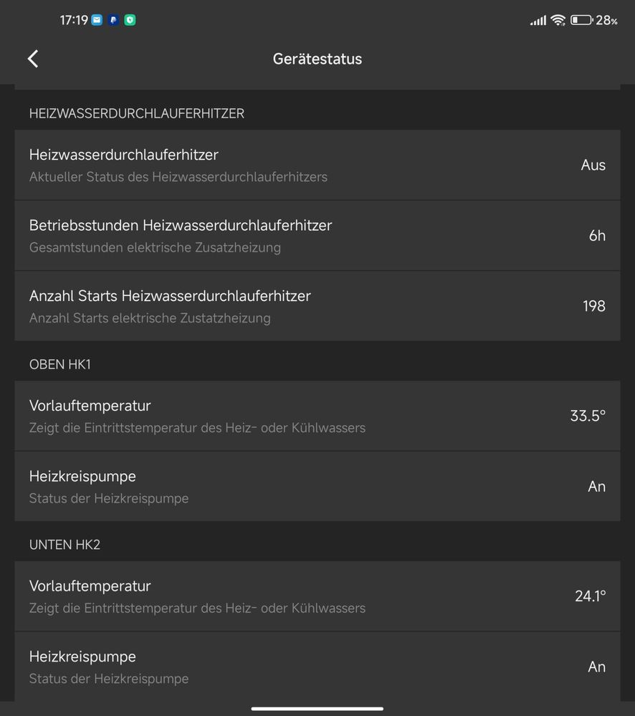Tap the mail notification icon
635x716 pixels.
[97, 20]
